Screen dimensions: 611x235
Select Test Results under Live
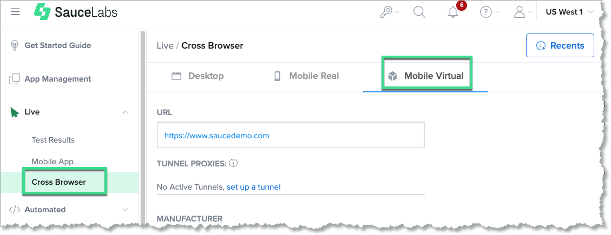[53, 140]
